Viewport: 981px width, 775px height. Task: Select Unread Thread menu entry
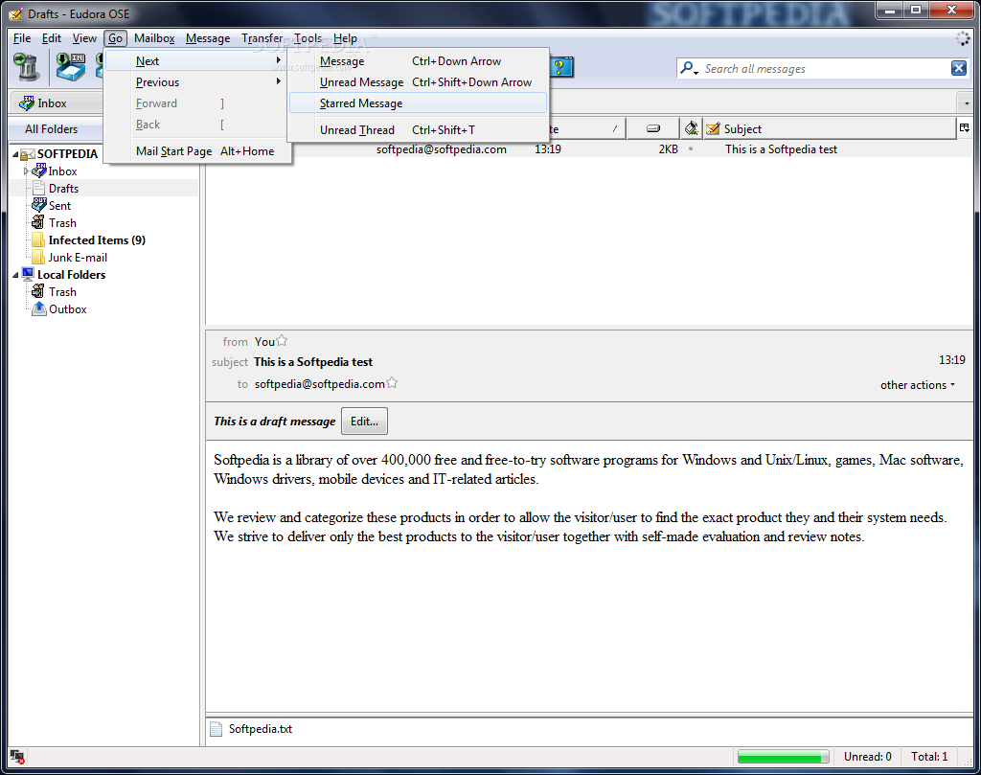(418, 130)
